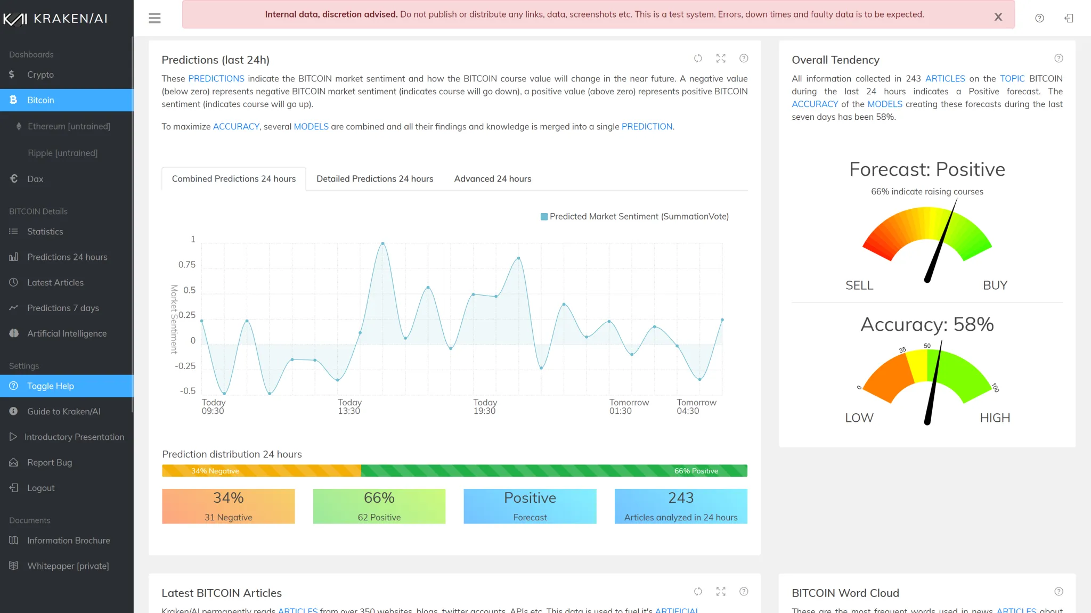Click the top-right logout icon
The height and width of the screenshot is (613, 1091).
1069,18
